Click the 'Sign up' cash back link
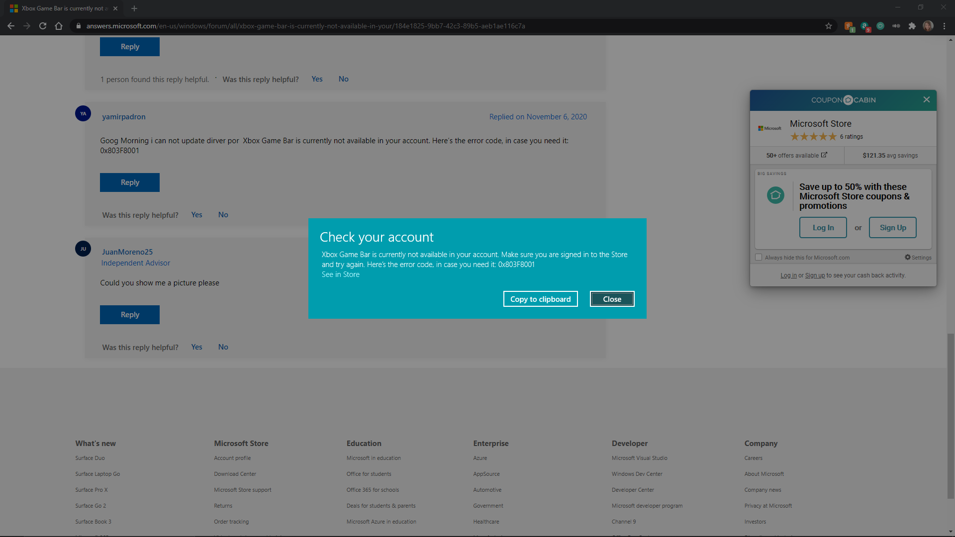This screenshot has width=955, height=537. point(815,275)
